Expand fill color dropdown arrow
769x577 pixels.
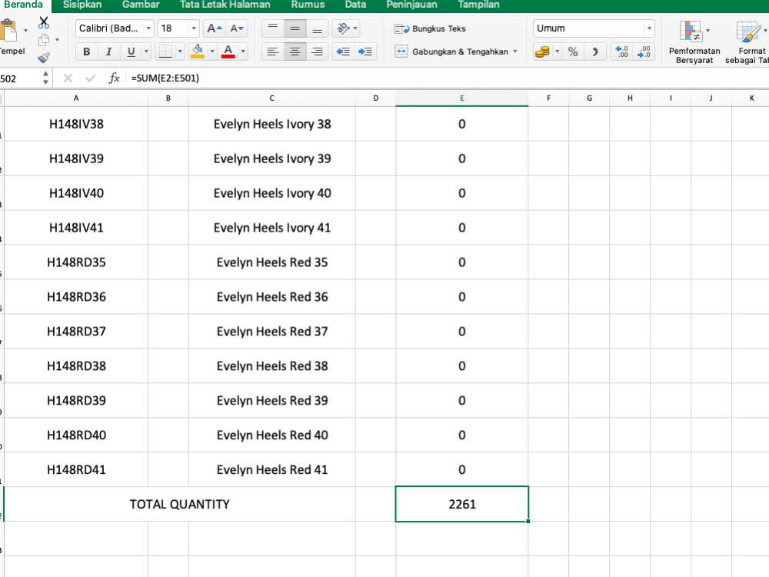click(212, 52)
